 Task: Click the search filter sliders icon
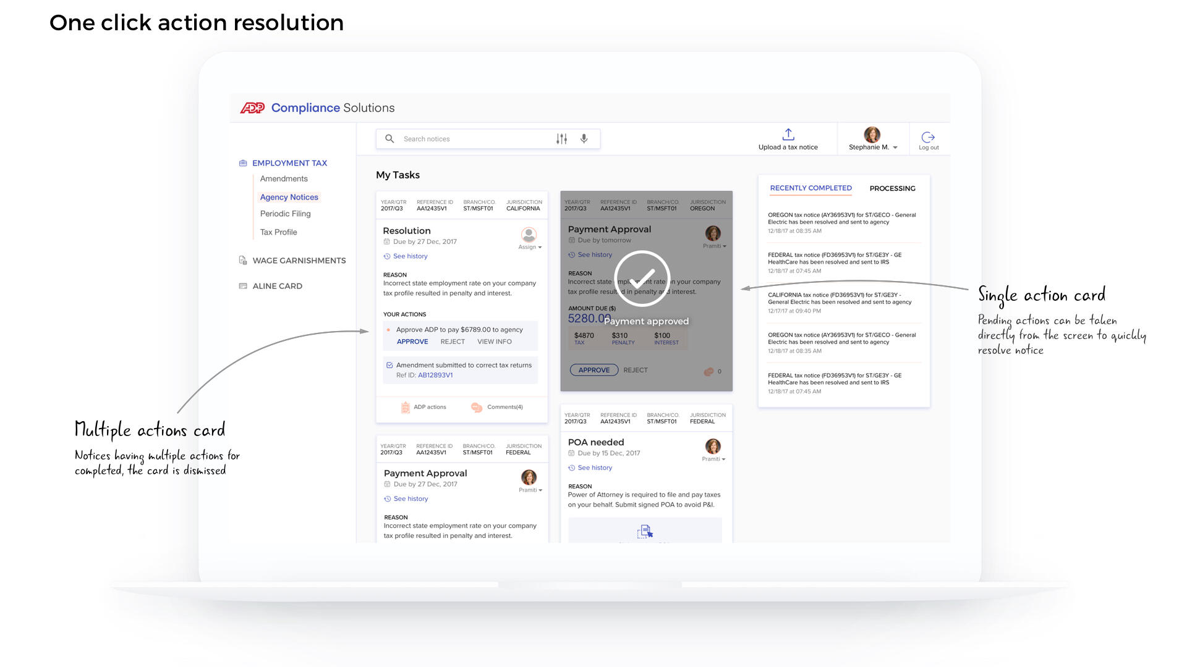[561, 139]
